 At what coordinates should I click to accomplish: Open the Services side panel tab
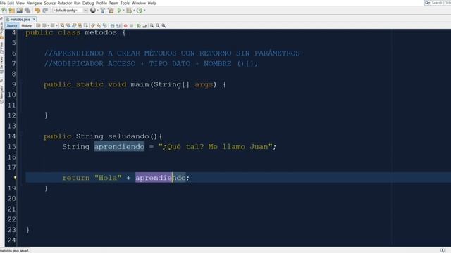pos(1,65)
